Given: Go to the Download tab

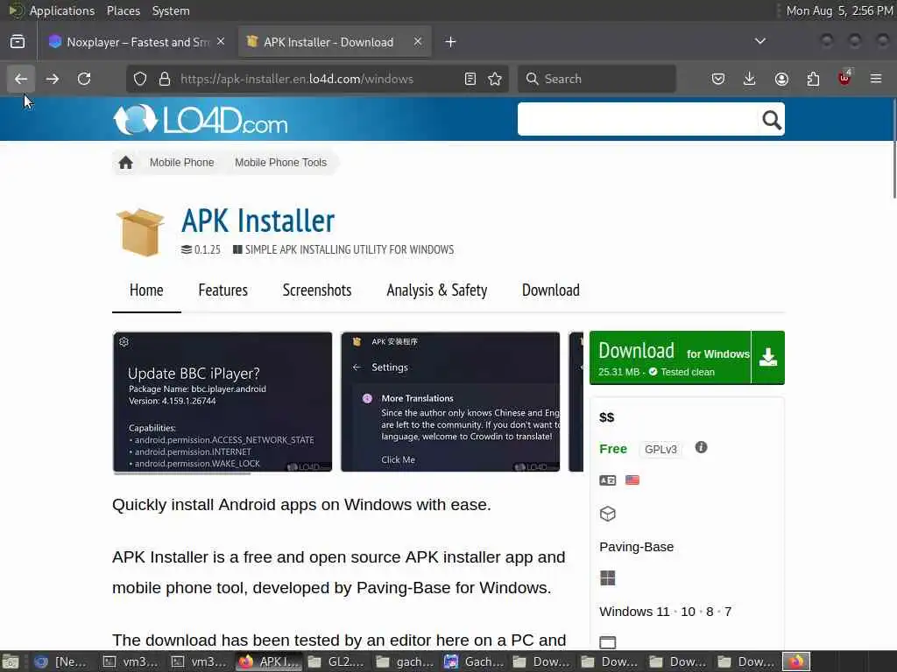Looking at the screenshot, I should pyautogui.click(x=551, y=290).
